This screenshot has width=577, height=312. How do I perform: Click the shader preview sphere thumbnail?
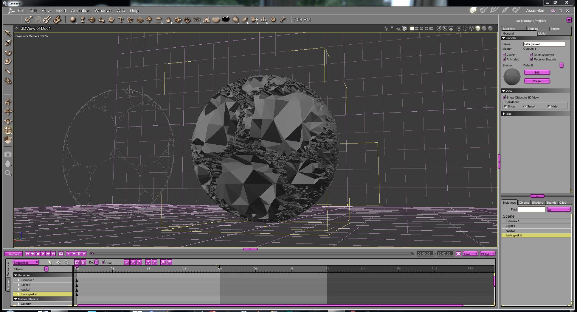click(512, 77)
